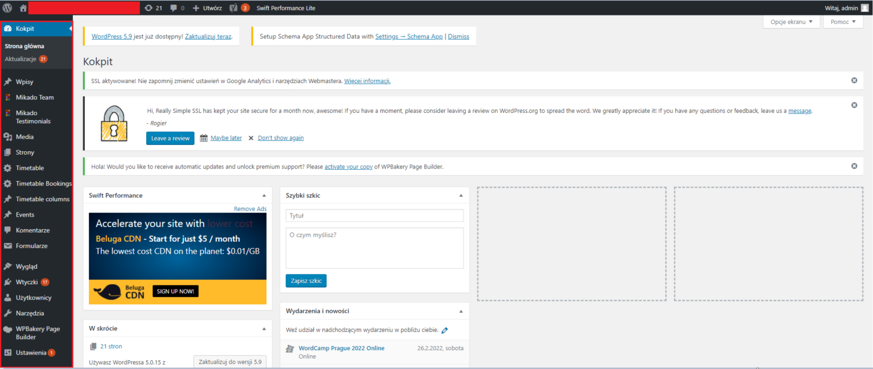Click the Leave a review button
Image resolution: width=873 pixels, height=369 pixels.
pos(170,138)
